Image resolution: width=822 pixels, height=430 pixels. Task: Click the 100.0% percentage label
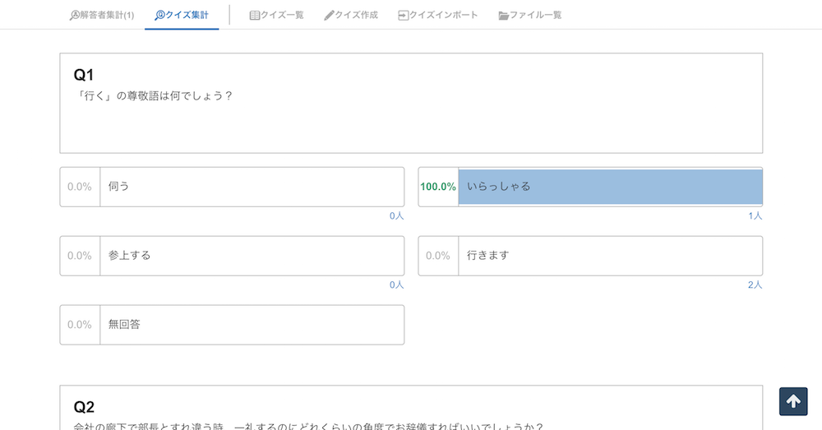pyautogui.click(x=438, y=187)
